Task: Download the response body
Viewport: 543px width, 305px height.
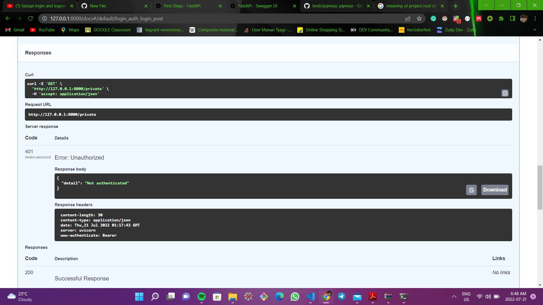Action: 495,190
